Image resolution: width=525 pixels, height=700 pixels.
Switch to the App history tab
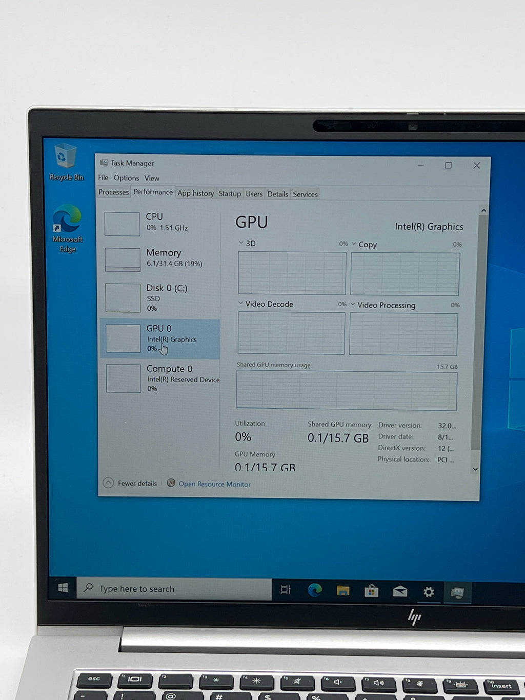click(195, 193)
